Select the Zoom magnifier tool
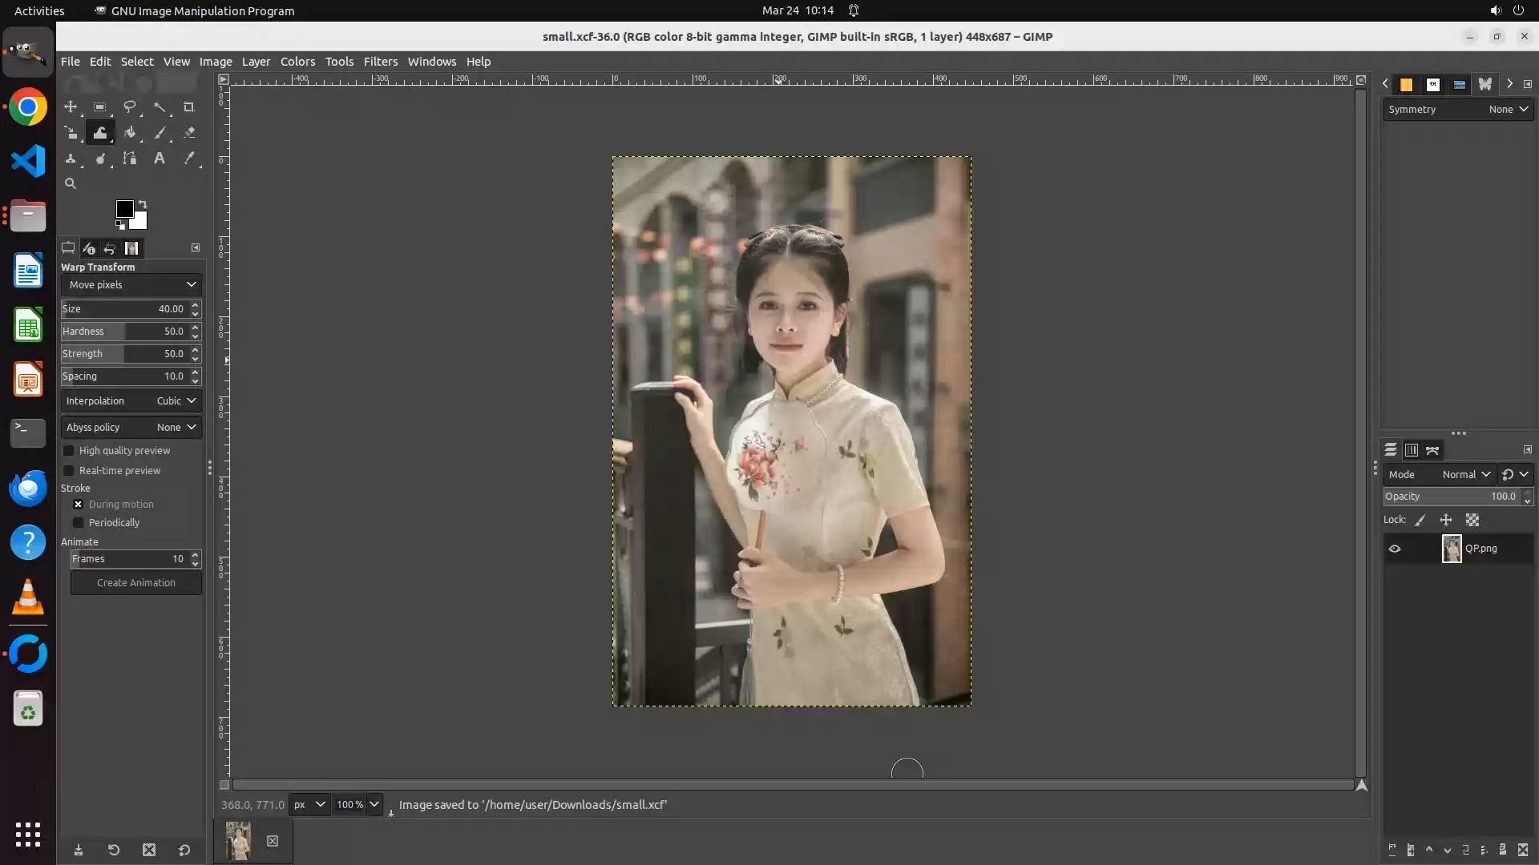1539x865 pixels. click(71, 183)
